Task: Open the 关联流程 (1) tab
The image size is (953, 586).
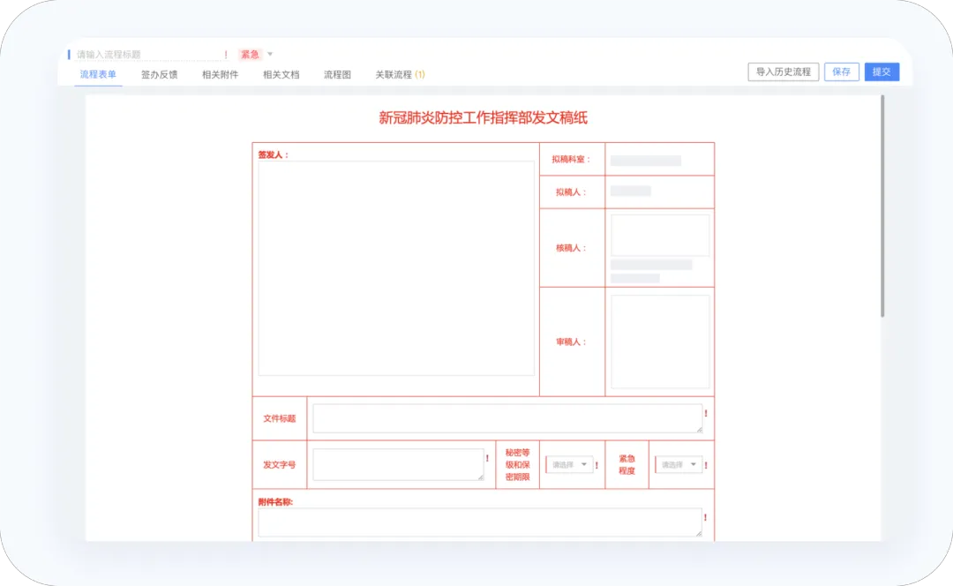Action: pos(399,75)
